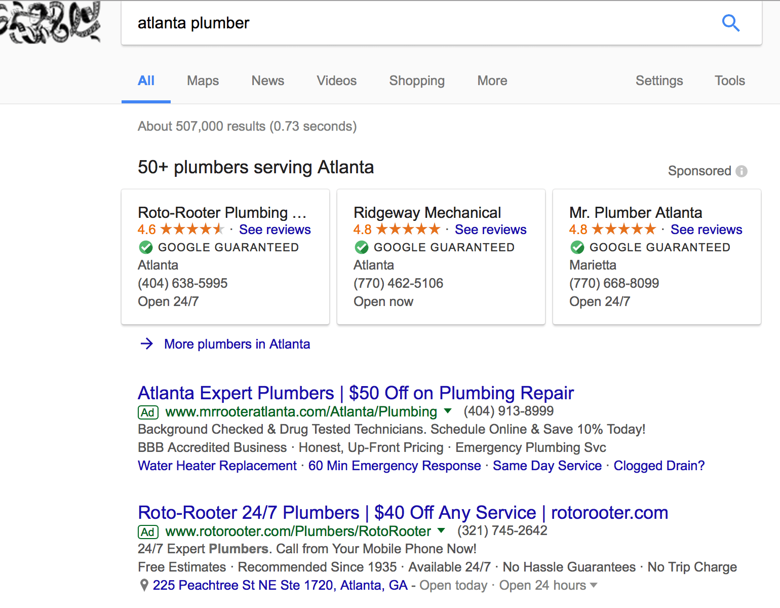Click 50+ plumbers serving Atlanta heading

coord(256,167)
